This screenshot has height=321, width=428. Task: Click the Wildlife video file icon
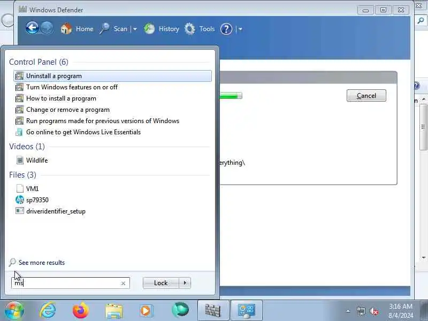point(20,160)
